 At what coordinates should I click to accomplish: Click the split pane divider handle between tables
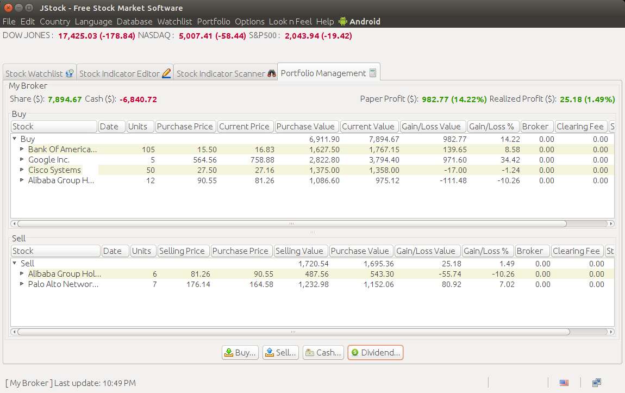tap(312, 232)
